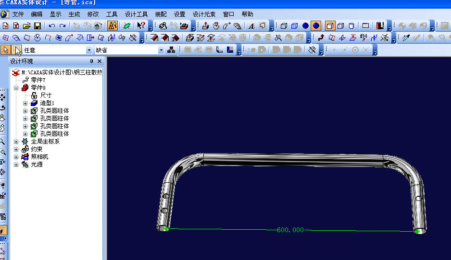The height and width of the screenshot is (260, 451).
Task: Click the spin/revolve feature icon
Action: (x=216, y=26)
